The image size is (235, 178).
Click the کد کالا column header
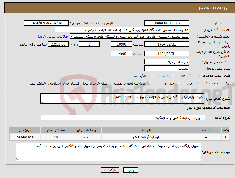coord(206,130)
